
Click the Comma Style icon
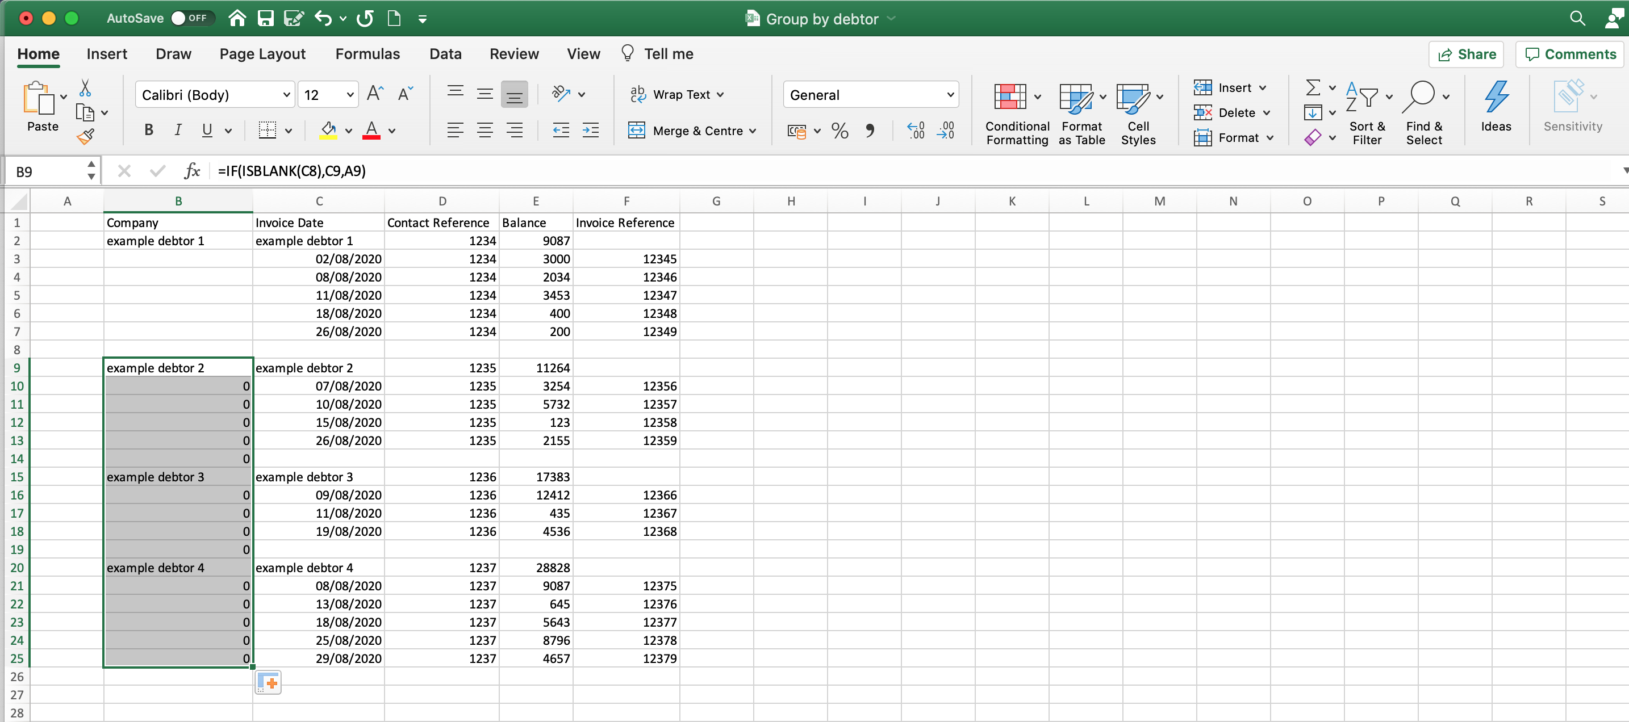point(870,130)
